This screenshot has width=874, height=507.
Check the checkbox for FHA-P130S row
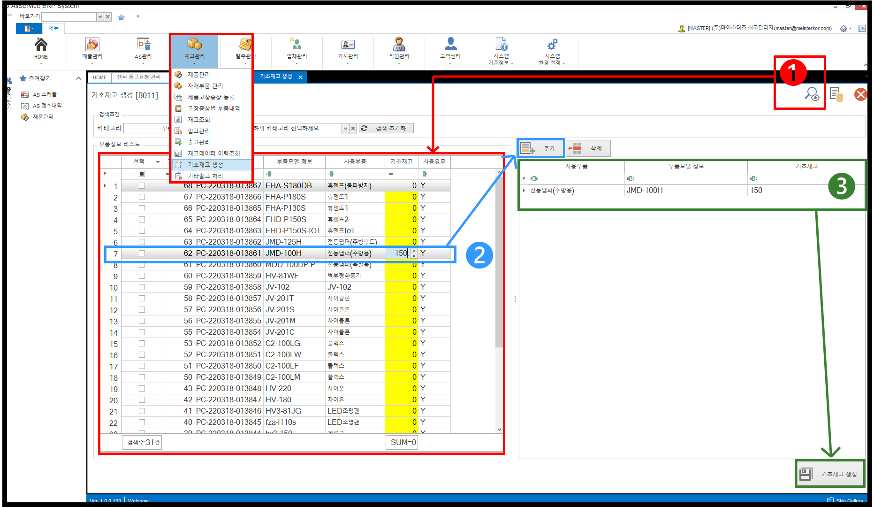142,208
